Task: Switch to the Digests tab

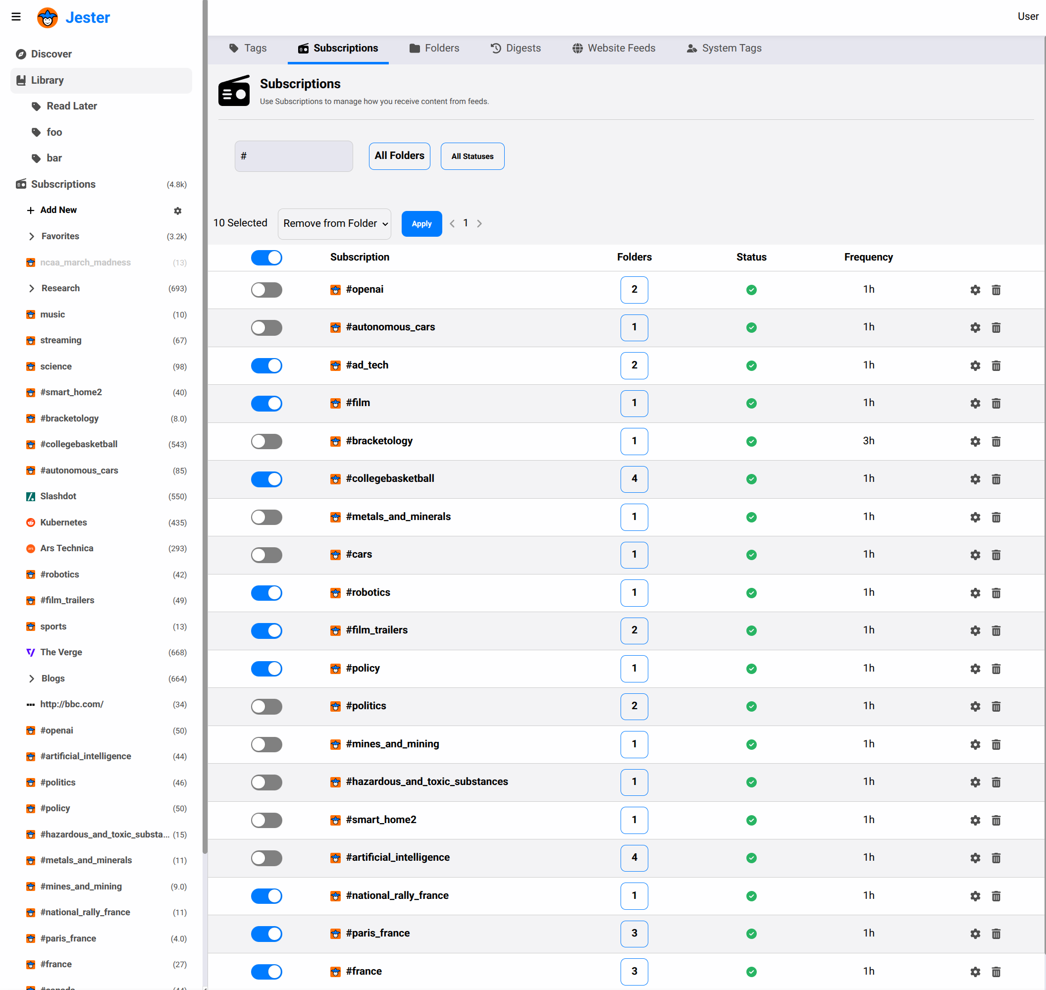Action: (x=515, y=48)
